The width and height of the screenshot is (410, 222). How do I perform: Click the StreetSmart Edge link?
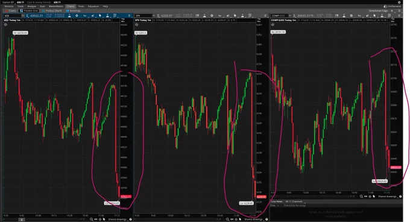tap(378, 11)
